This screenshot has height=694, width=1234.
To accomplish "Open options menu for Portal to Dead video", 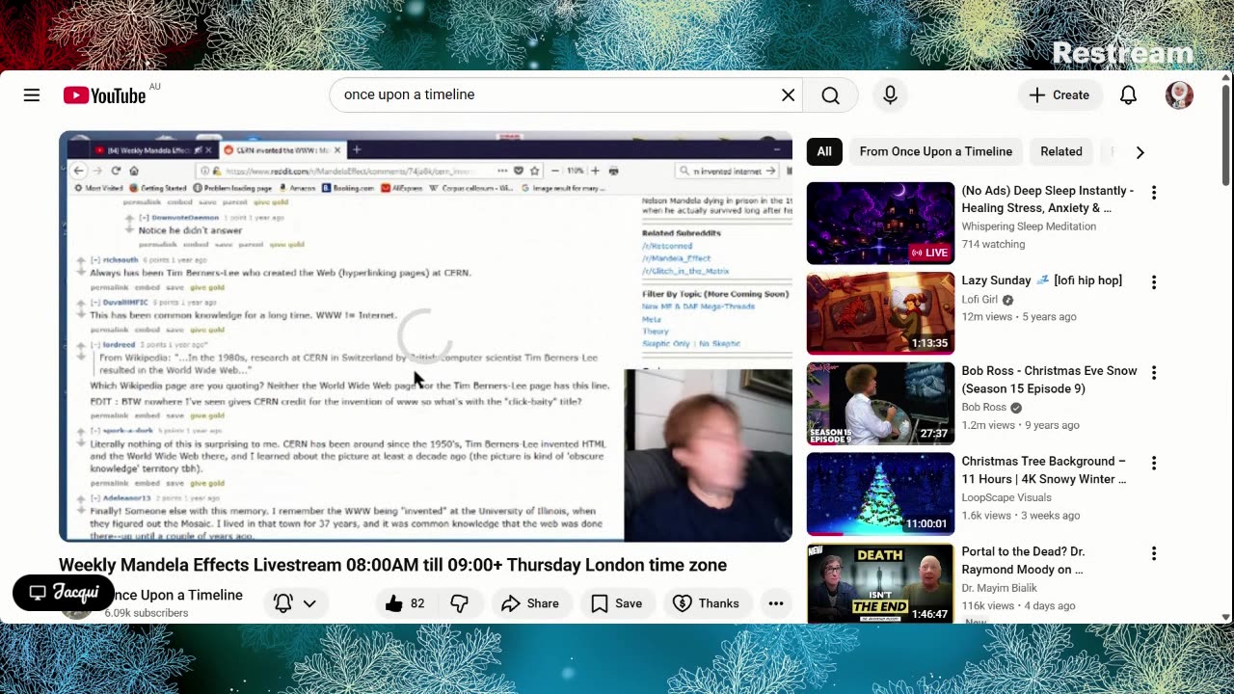I will point(1154,554).
